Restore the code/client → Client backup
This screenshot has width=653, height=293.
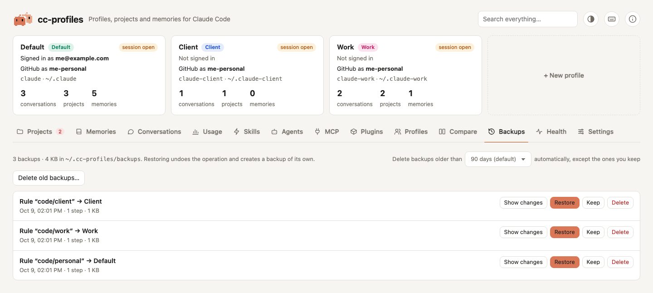[565, 203]
